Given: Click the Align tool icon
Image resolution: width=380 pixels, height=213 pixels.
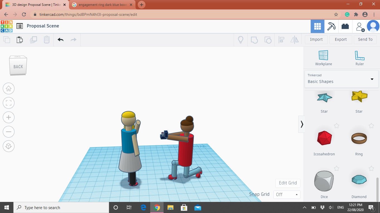Looking at the screenshot, I should (x=281, y=40).
